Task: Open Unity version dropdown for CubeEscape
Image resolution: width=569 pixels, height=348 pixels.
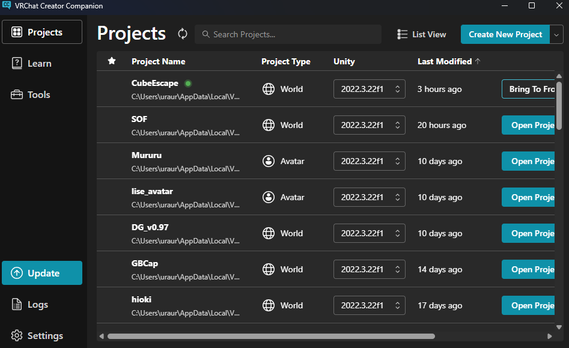Action: coord(369,89)
